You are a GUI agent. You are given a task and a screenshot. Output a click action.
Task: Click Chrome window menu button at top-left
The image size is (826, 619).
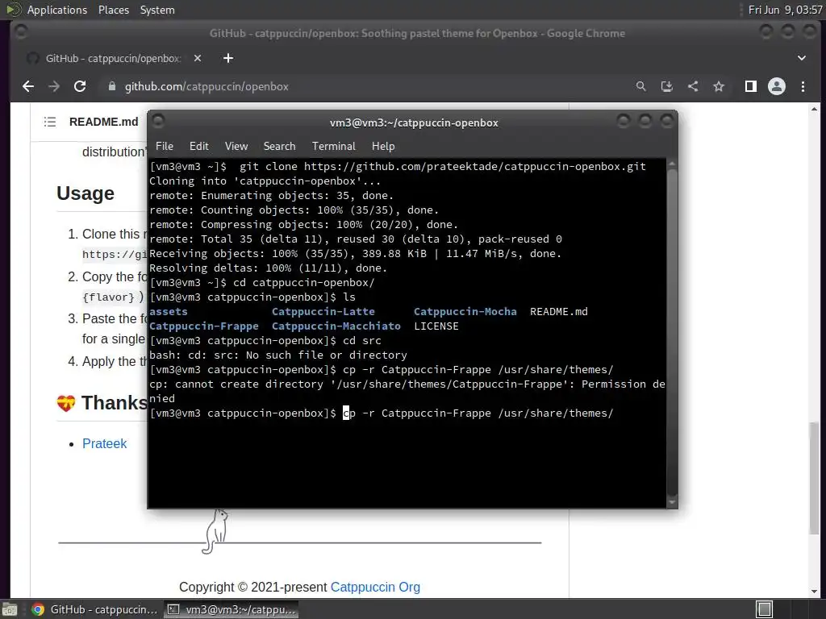point(21,32)
